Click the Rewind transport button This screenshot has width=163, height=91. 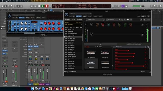click(x=32, y=6)
